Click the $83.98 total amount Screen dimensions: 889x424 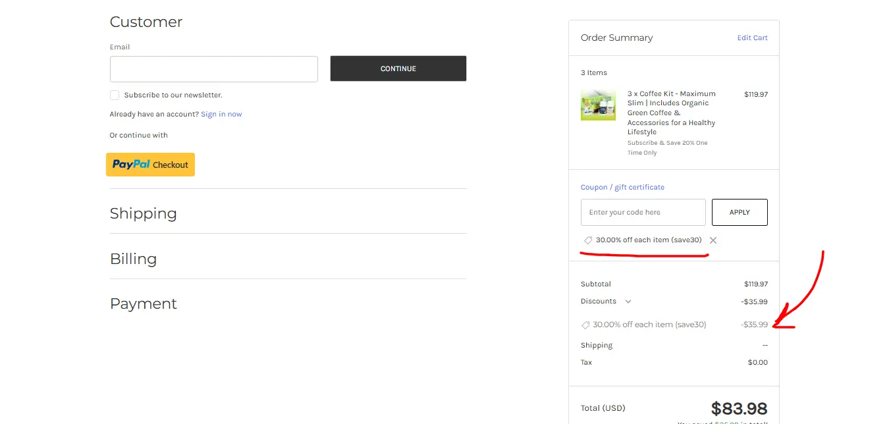(x=740, y=409)
